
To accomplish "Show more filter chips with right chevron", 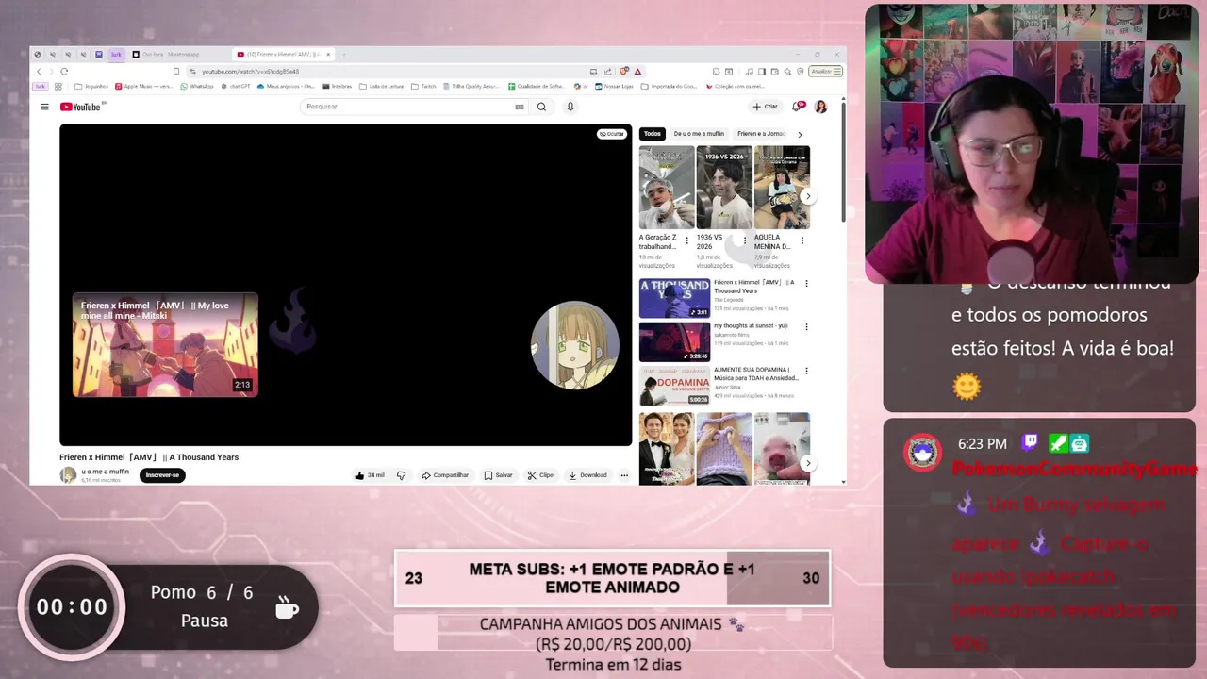I will tap(800, 134).
